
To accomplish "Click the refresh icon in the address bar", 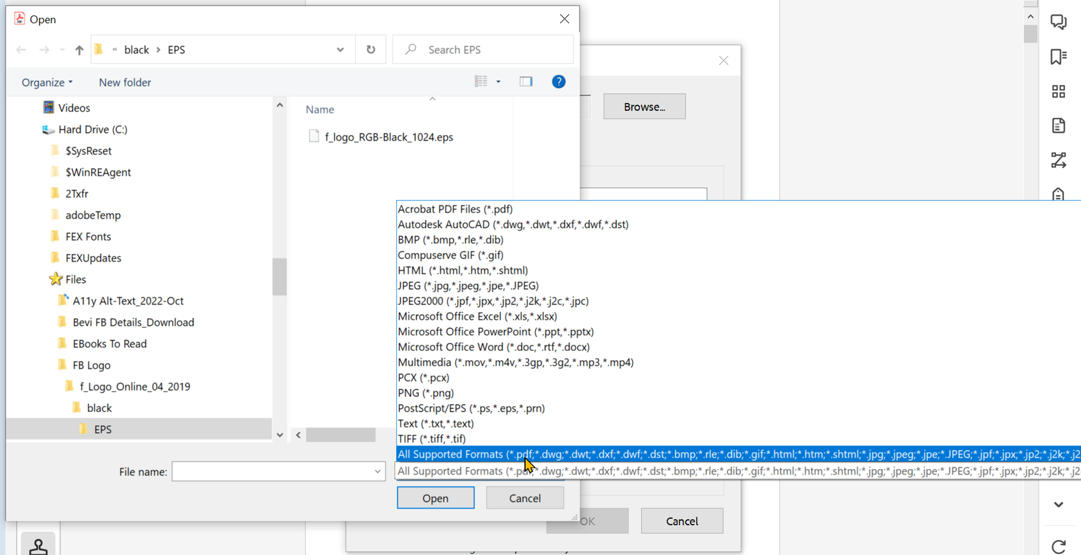I will tap(371, 49).
